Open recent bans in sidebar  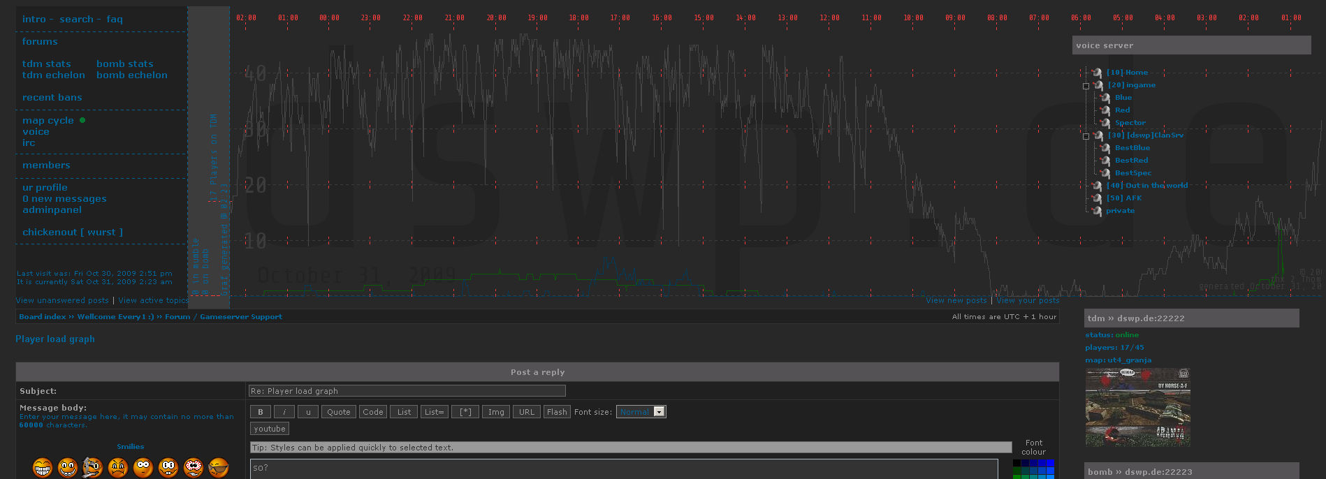[x=52, y=98]
